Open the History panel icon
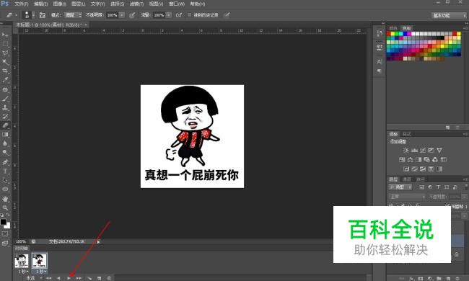This screenshot has height=281, width=469. click(380, 33)
